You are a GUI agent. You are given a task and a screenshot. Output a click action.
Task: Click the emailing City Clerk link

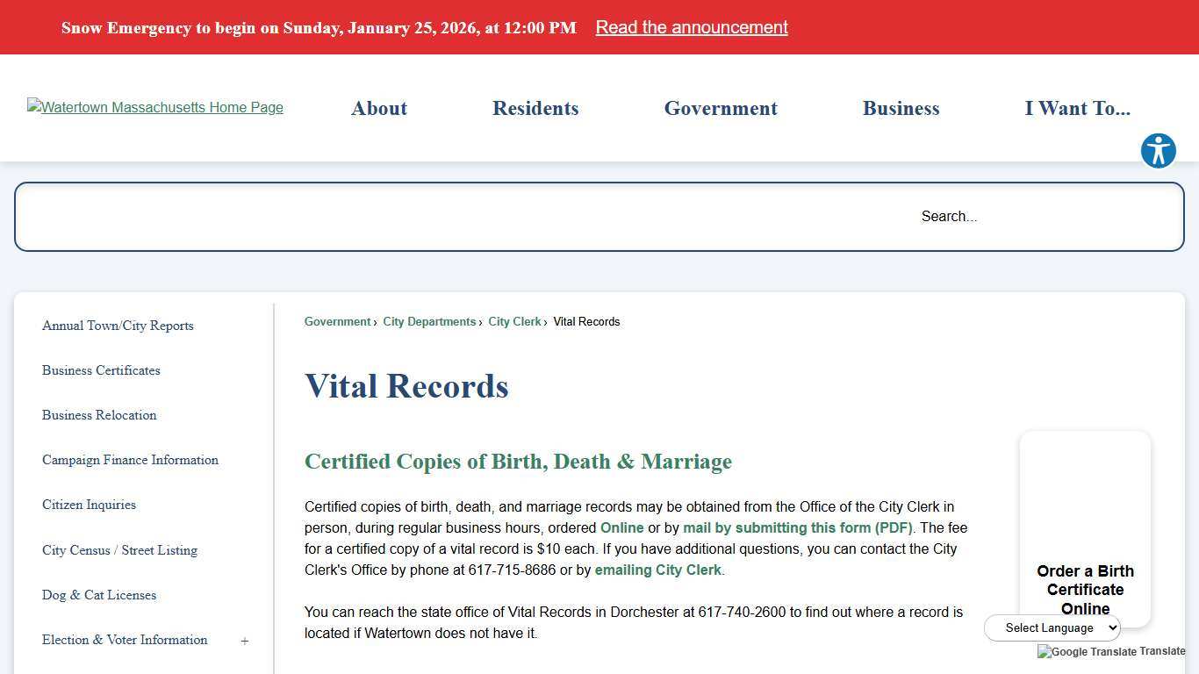tap(657, 570)
